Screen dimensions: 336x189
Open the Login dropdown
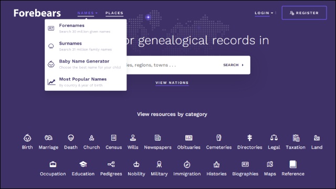[264, 13]
